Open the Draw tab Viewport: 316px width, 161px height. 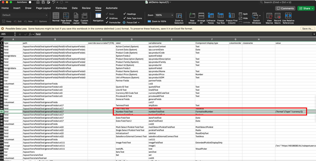(x=28, y=8)
